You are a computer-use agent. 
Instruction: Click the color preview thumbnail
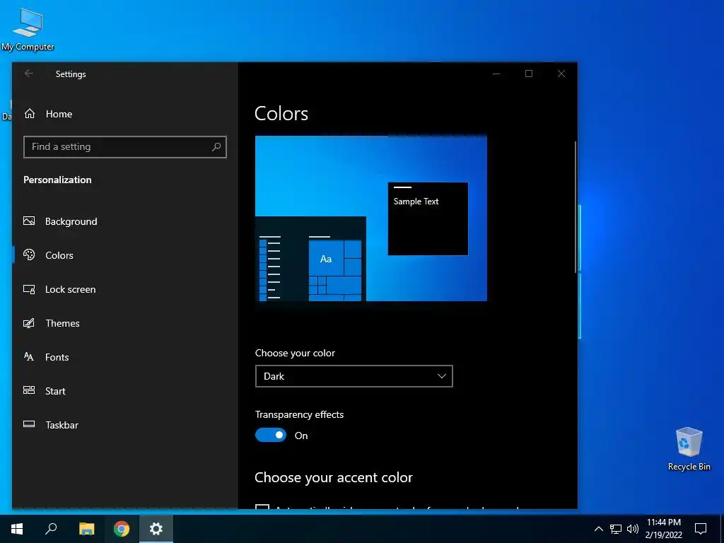tap(370, 218)
